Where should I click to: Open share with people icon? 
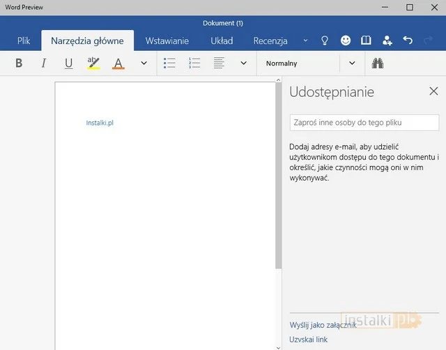coord(387,40)
